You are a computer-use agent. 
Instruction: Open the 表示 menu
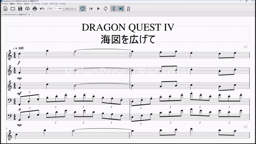pos(19,4)
